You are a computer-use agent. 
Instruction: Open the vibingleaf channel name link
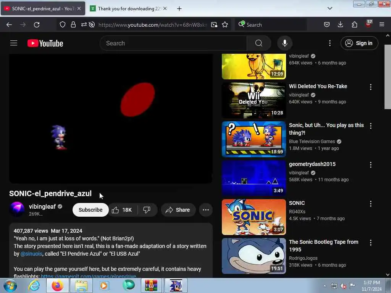(42, 206)
